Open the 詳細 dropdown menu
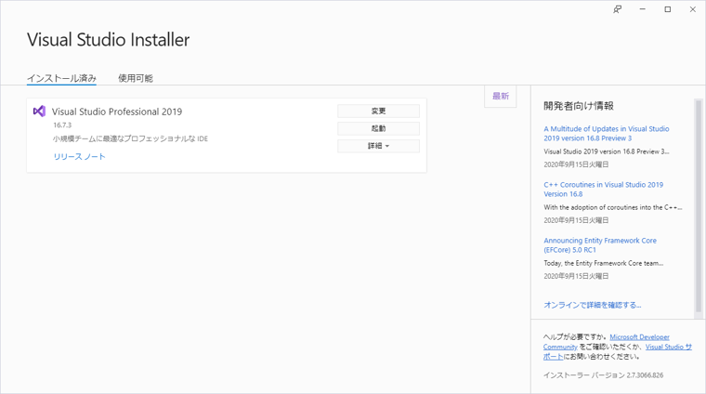Image resolution: width=706 pixels, height=394 pixels. pyautogui.click(x=378, y=146)
